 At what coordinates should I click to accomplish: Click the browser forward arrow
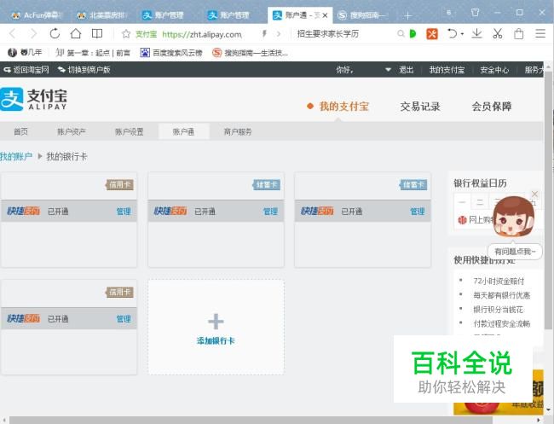pyautogui.click(x=33, y=34)
